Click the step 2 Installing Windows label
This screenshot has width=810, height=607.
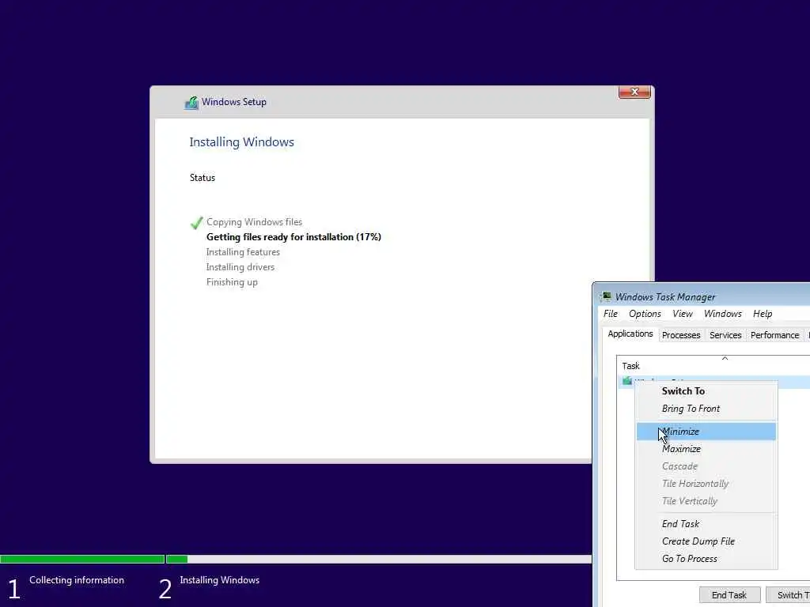(220, 580)
